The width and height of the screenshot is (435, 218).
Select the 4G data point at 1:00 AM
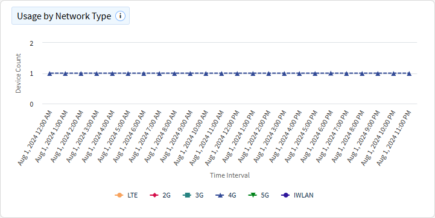tap(66, 73)
